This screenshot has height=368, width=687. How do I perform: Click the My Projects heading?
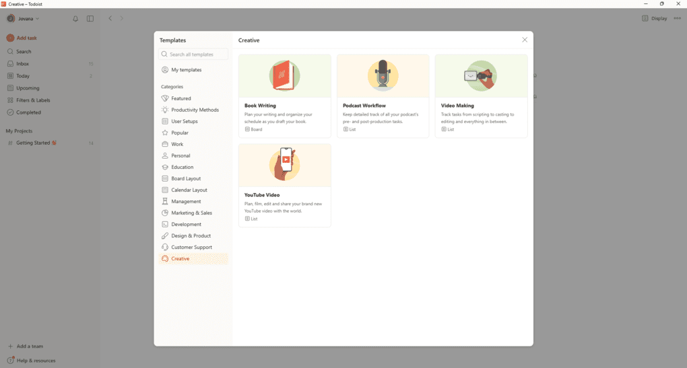[19, 131]
